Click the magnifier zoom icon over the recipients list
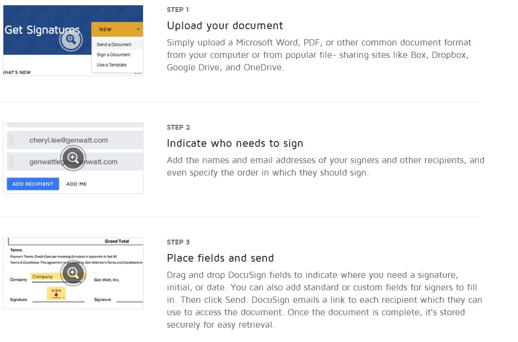518x342 pixels. [73, 158]
